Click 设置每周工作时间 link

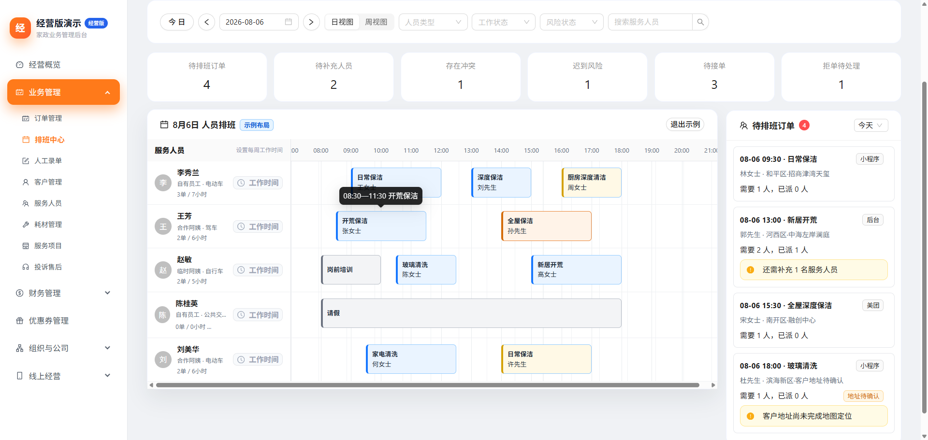pos(259,150)
